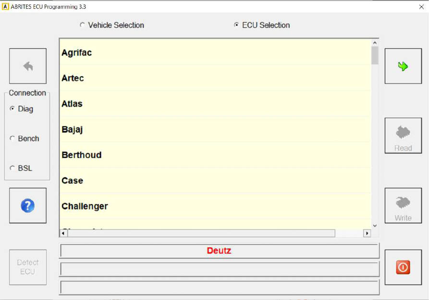Choose the Bench connection option

tap(12, 138)
